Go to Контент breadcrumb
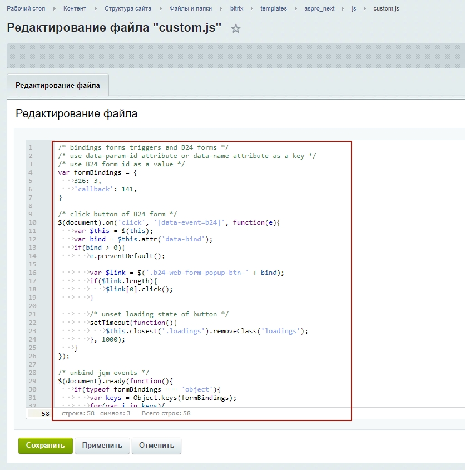This screenshot has height=470, width=465. 75,8
